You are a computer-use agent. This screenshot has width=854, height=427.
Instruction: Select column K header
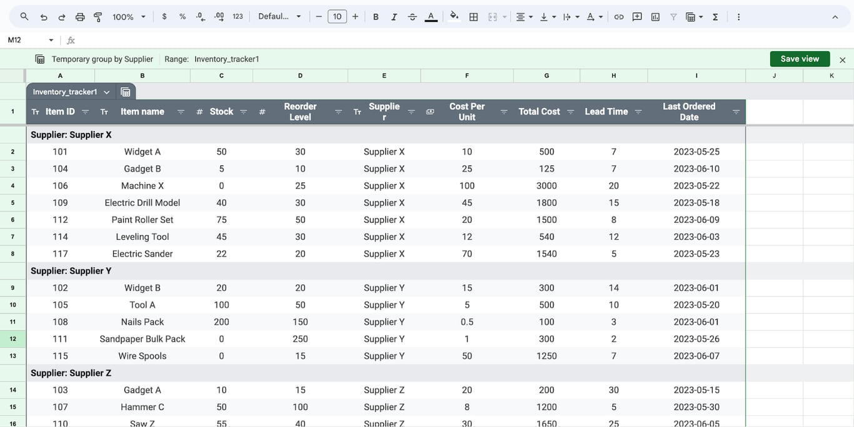tap(831, 76)
